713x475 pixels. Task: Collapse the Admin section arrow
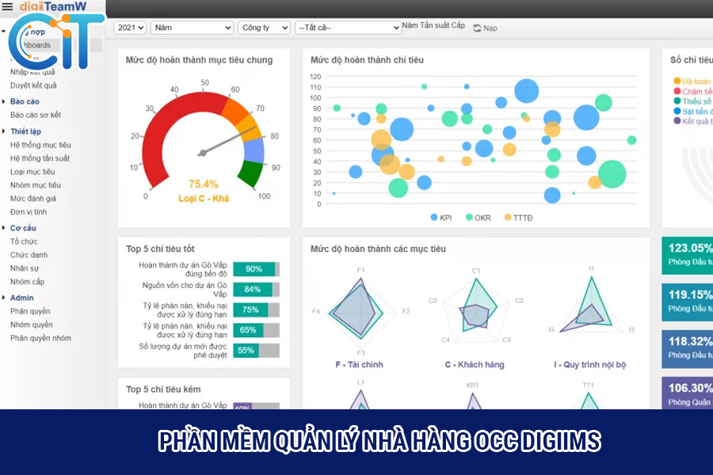pos(4,298)
